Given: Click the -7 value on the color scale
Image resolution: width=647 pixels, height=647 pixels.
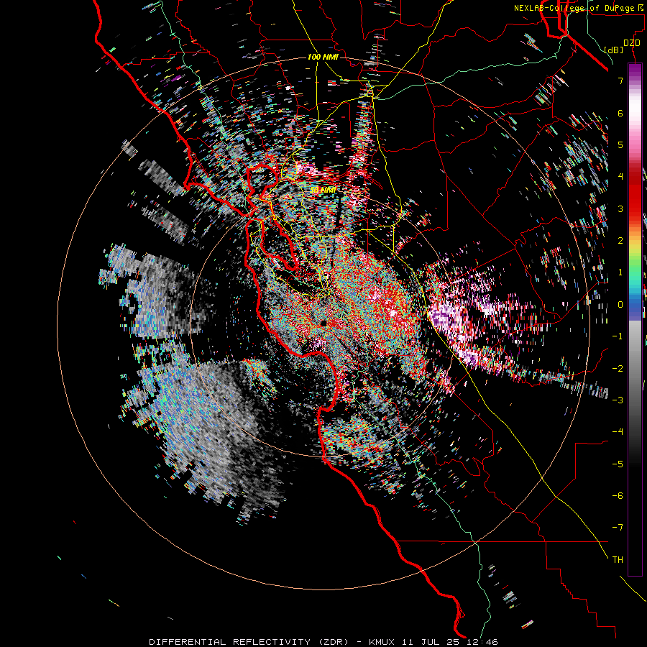Looking at the screenshot, I should pyautogui.click(x=618, y=528).
